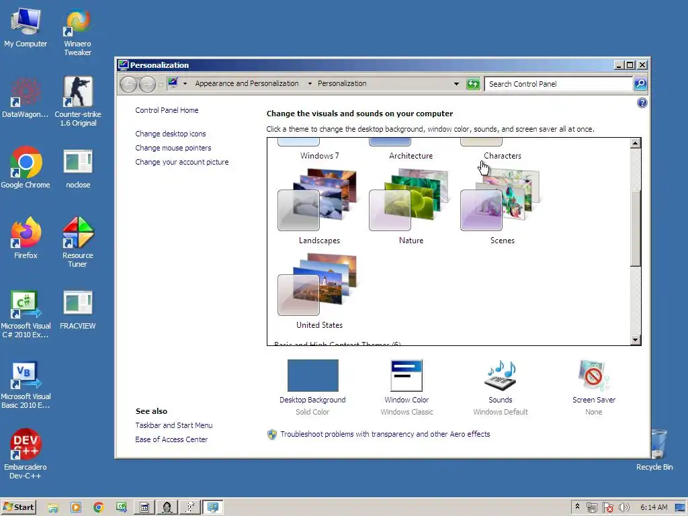
Task: Click the refresh button beside address bar
Action: pyautogui.click(x=473, y=83)
